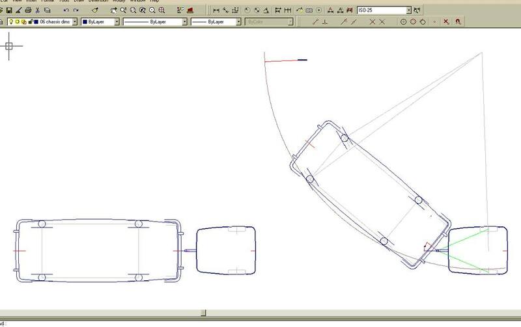Select the Quick Leader tool
This screenshot has width=521, height=327.
click(300, 10)
